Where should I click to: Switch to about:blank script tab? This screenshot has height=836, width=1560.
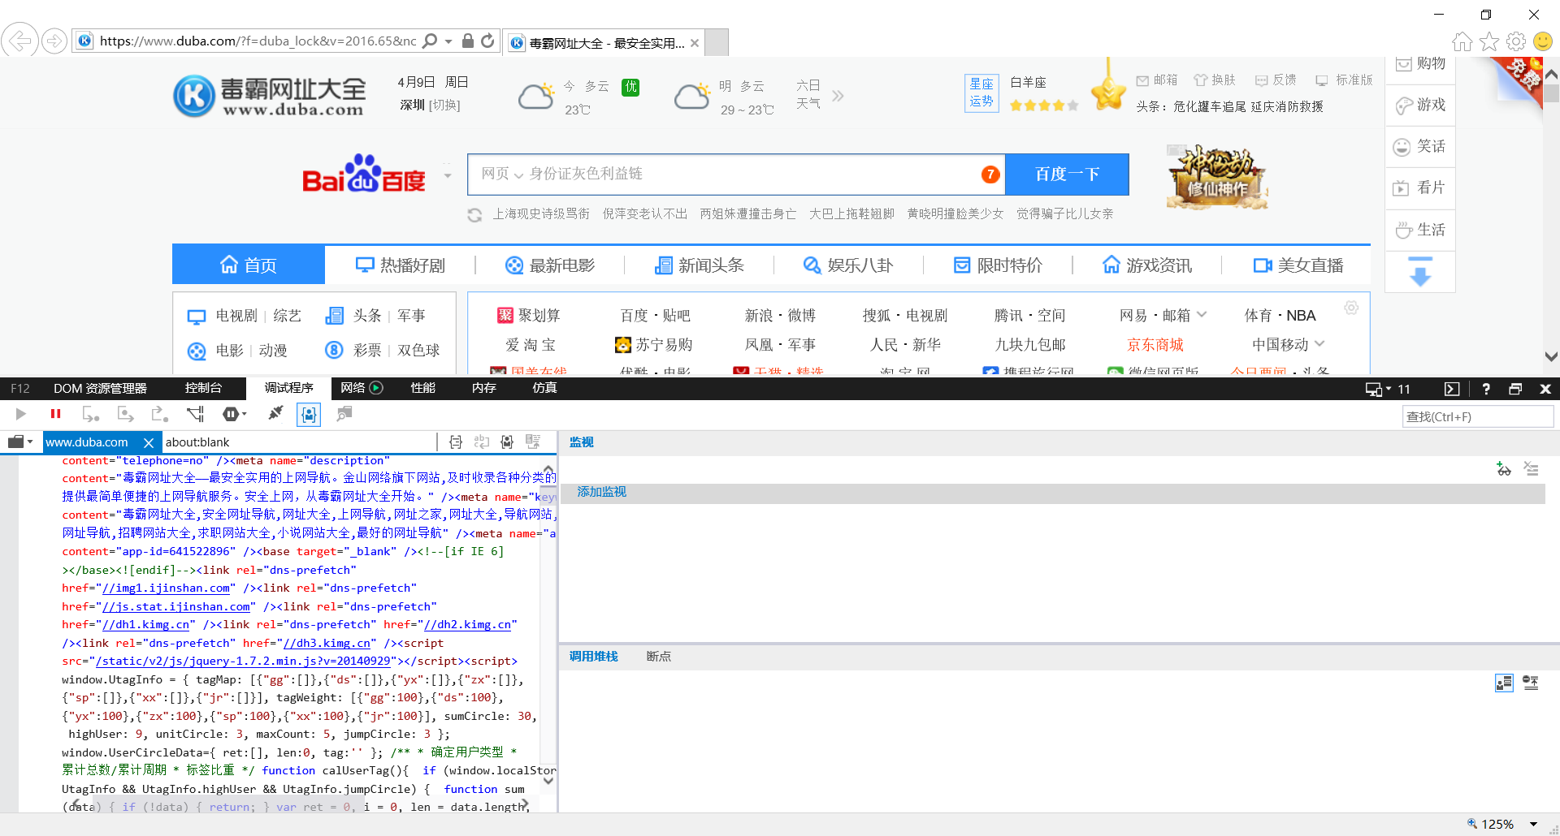(197, 442)
